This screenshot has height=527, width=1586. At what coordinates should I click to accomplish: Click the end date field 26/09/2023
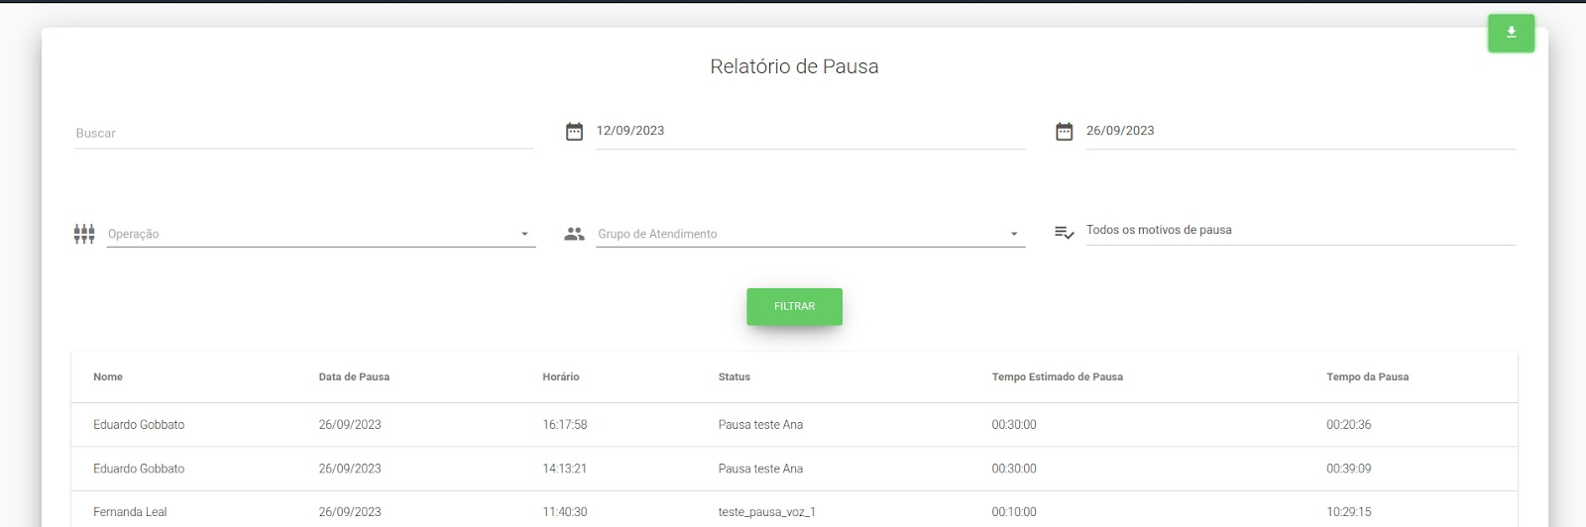(1301, 131)
